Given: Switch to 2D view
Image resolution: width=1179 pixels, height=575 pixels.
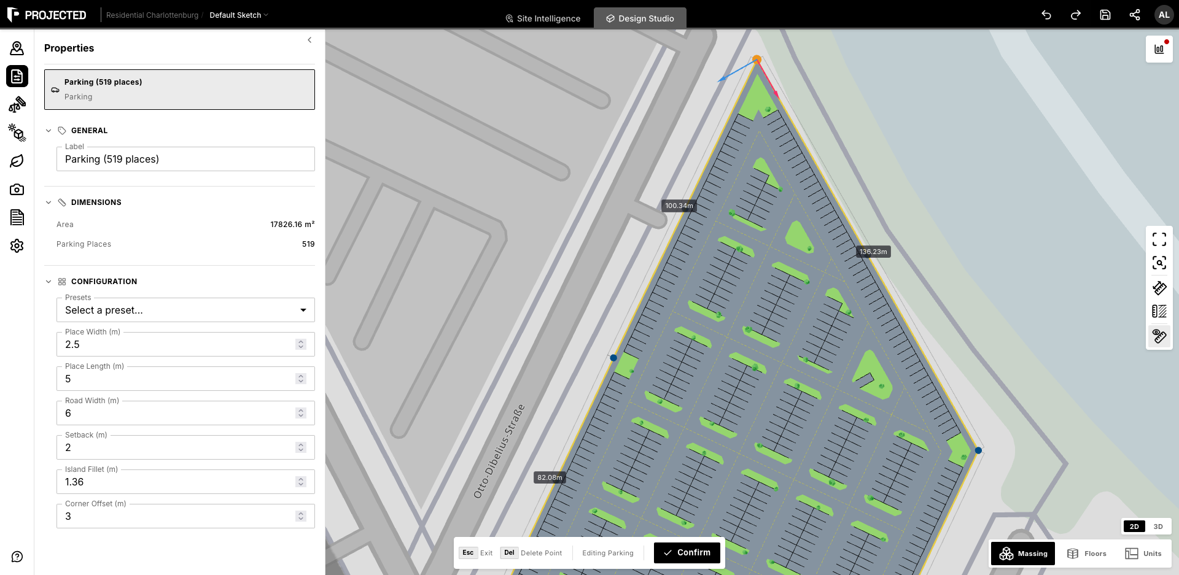Looking at the screenshot, I should coord(1134,527).
